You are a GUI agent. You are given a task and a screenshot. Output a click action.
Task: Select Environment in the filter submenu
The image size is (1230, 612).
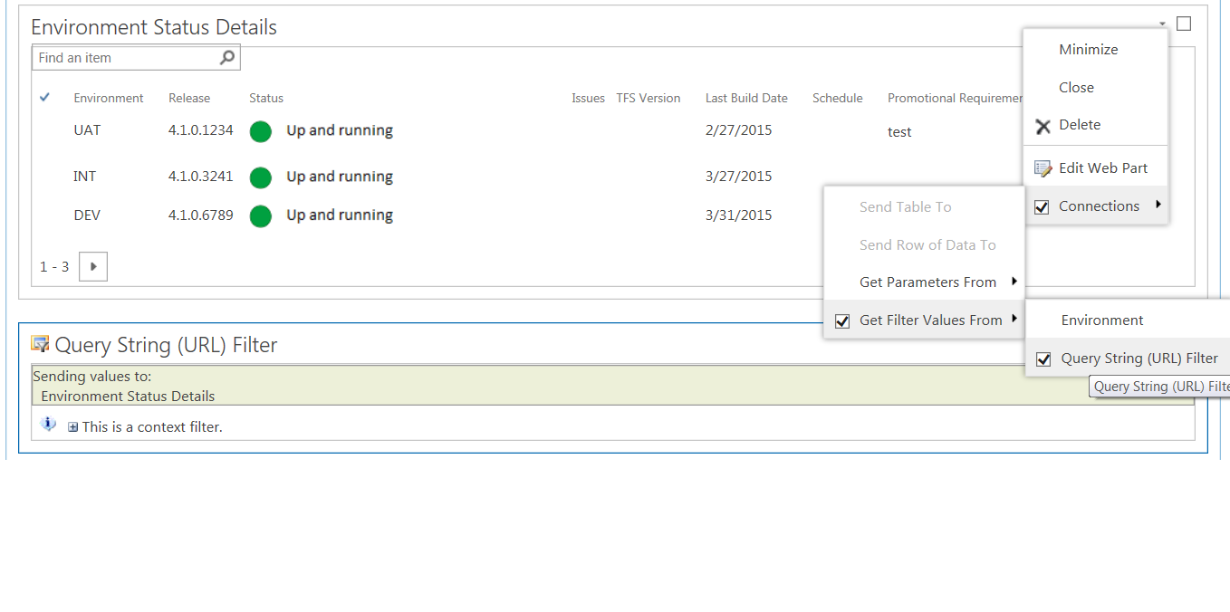pyautogui.click(x=1101, y=320)
